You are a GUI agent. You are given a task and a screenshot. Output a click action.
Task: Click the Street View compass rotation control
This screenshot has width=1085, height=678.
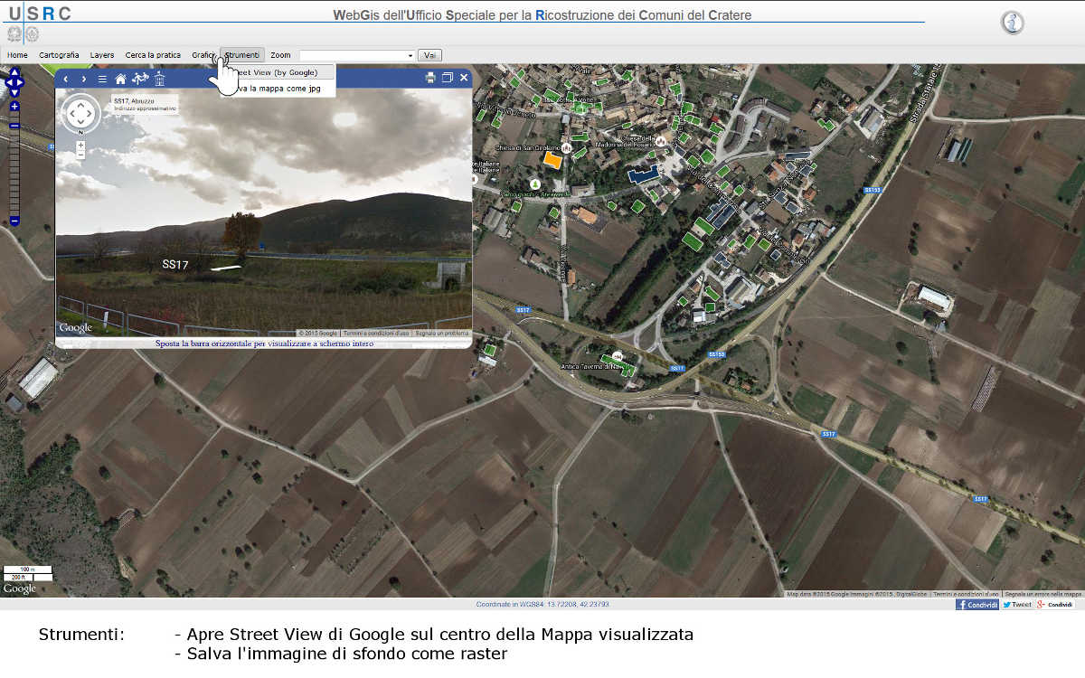click(x=80, y=113)
